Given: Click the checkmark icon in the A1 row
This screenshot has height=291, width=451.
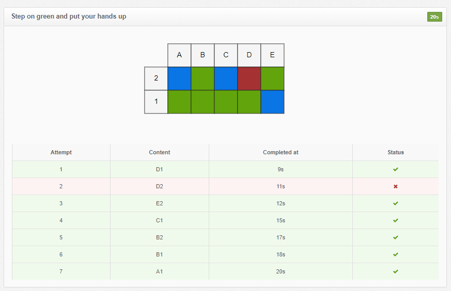Looking at the screenshot, I should [396, 271].
